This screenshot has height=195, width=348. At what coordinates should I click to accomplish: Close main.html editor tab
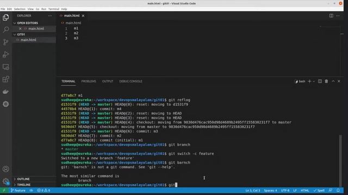tap(83, 16)
